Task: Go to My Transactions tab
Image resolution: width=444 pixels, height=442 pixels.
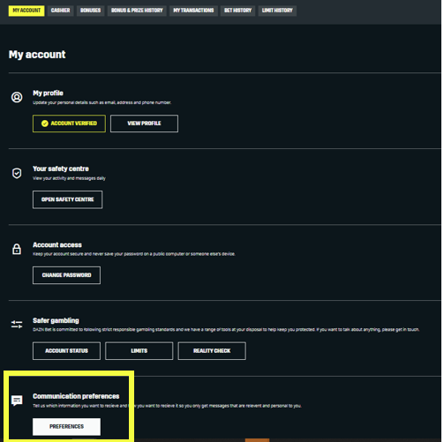Action: 193,11
